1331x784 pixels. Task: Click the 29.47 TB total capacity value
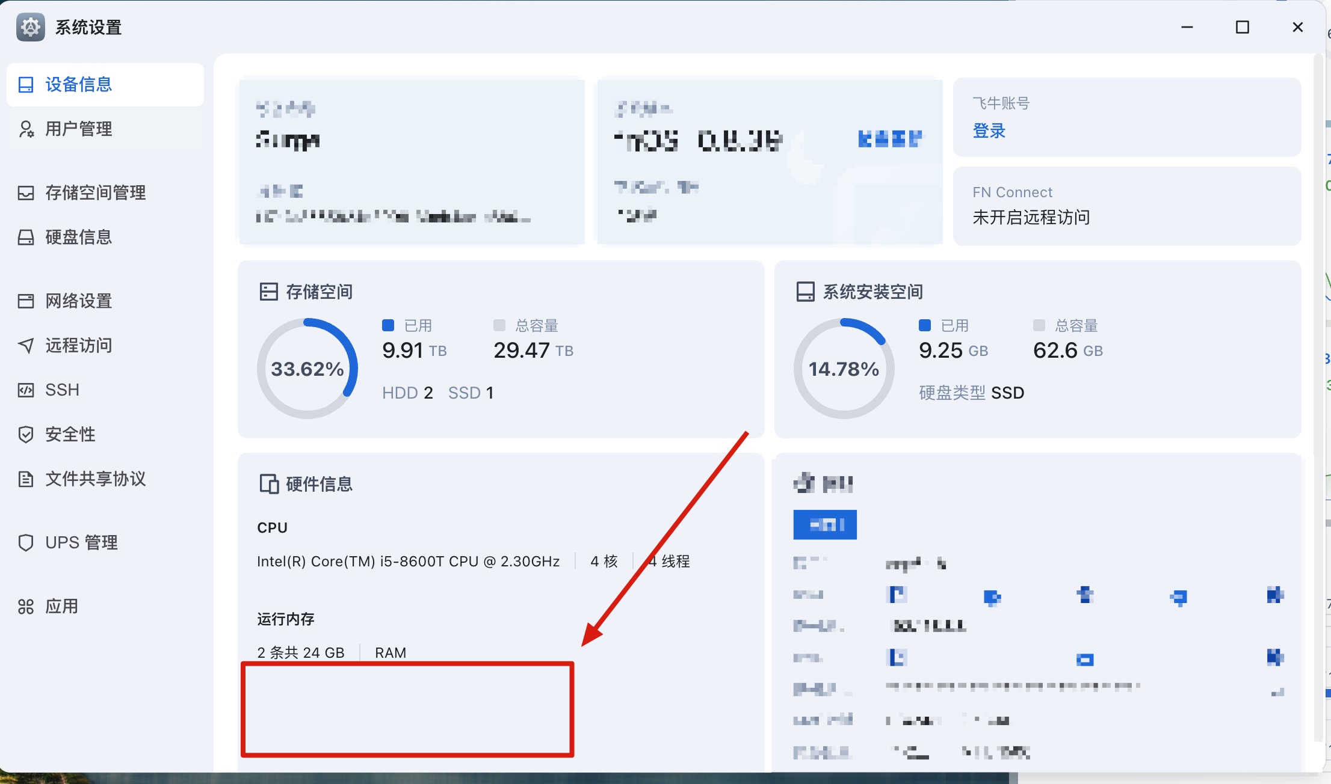pyautogui.click(x=534, y=351)
